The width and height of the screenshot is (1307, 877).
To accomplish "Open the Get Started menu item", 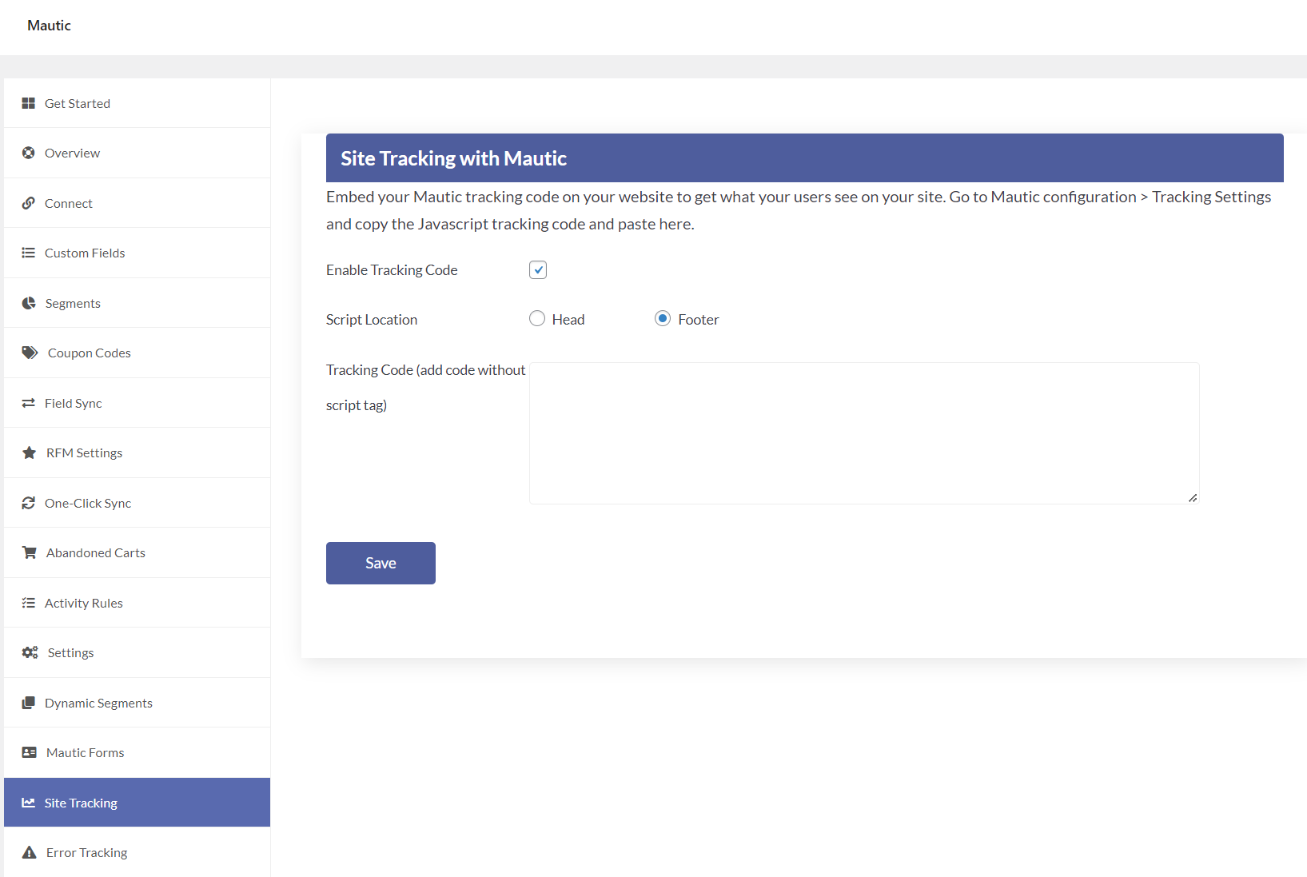I will [x=137, y=103].
